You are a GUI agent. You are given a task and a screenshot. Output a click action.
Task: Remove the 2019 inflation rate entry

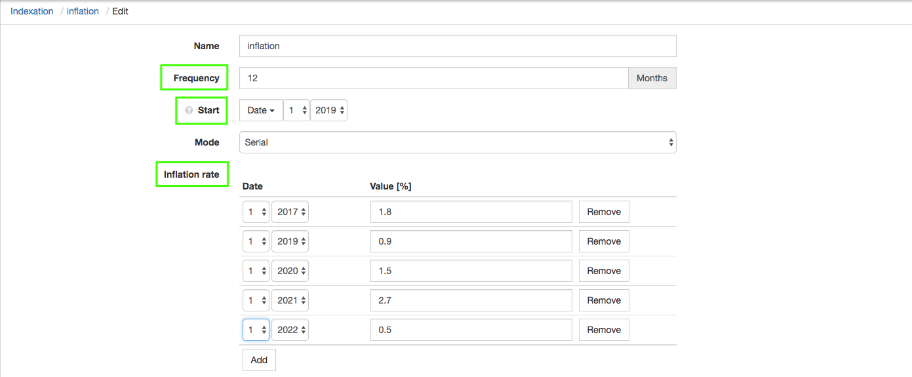click(x=603, y=241)
